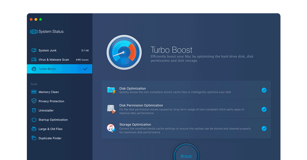Select Turbo Boost in the sidebar
Image resolution: width=307 pixels, height=160 pixels.
(47, 69)
